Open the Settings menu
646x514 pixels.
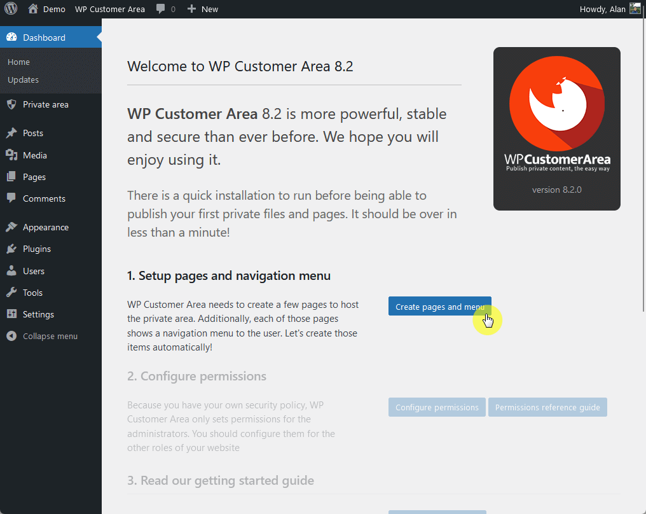(51, 314)
